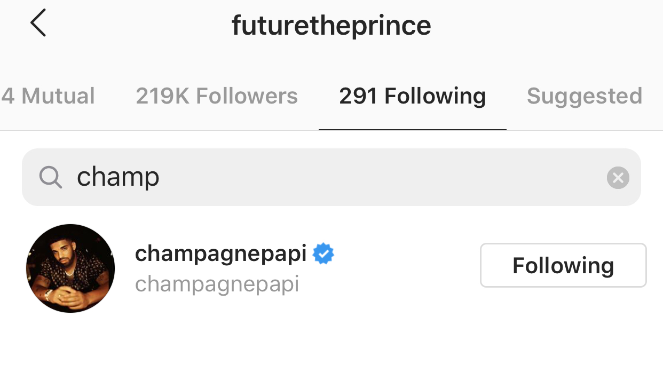Click the search field containing "champ"
663x388 pixels.
[331, 177]
